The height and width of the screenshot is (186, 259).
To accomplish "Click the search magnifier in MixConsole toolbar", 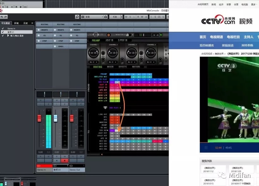I will [x=77, y=17].
